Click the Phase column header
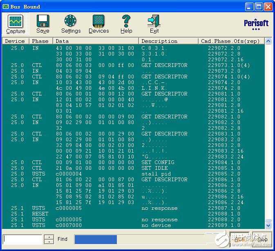Image resolution: width=275 pixels, height=251 pixels. (41, 41)
